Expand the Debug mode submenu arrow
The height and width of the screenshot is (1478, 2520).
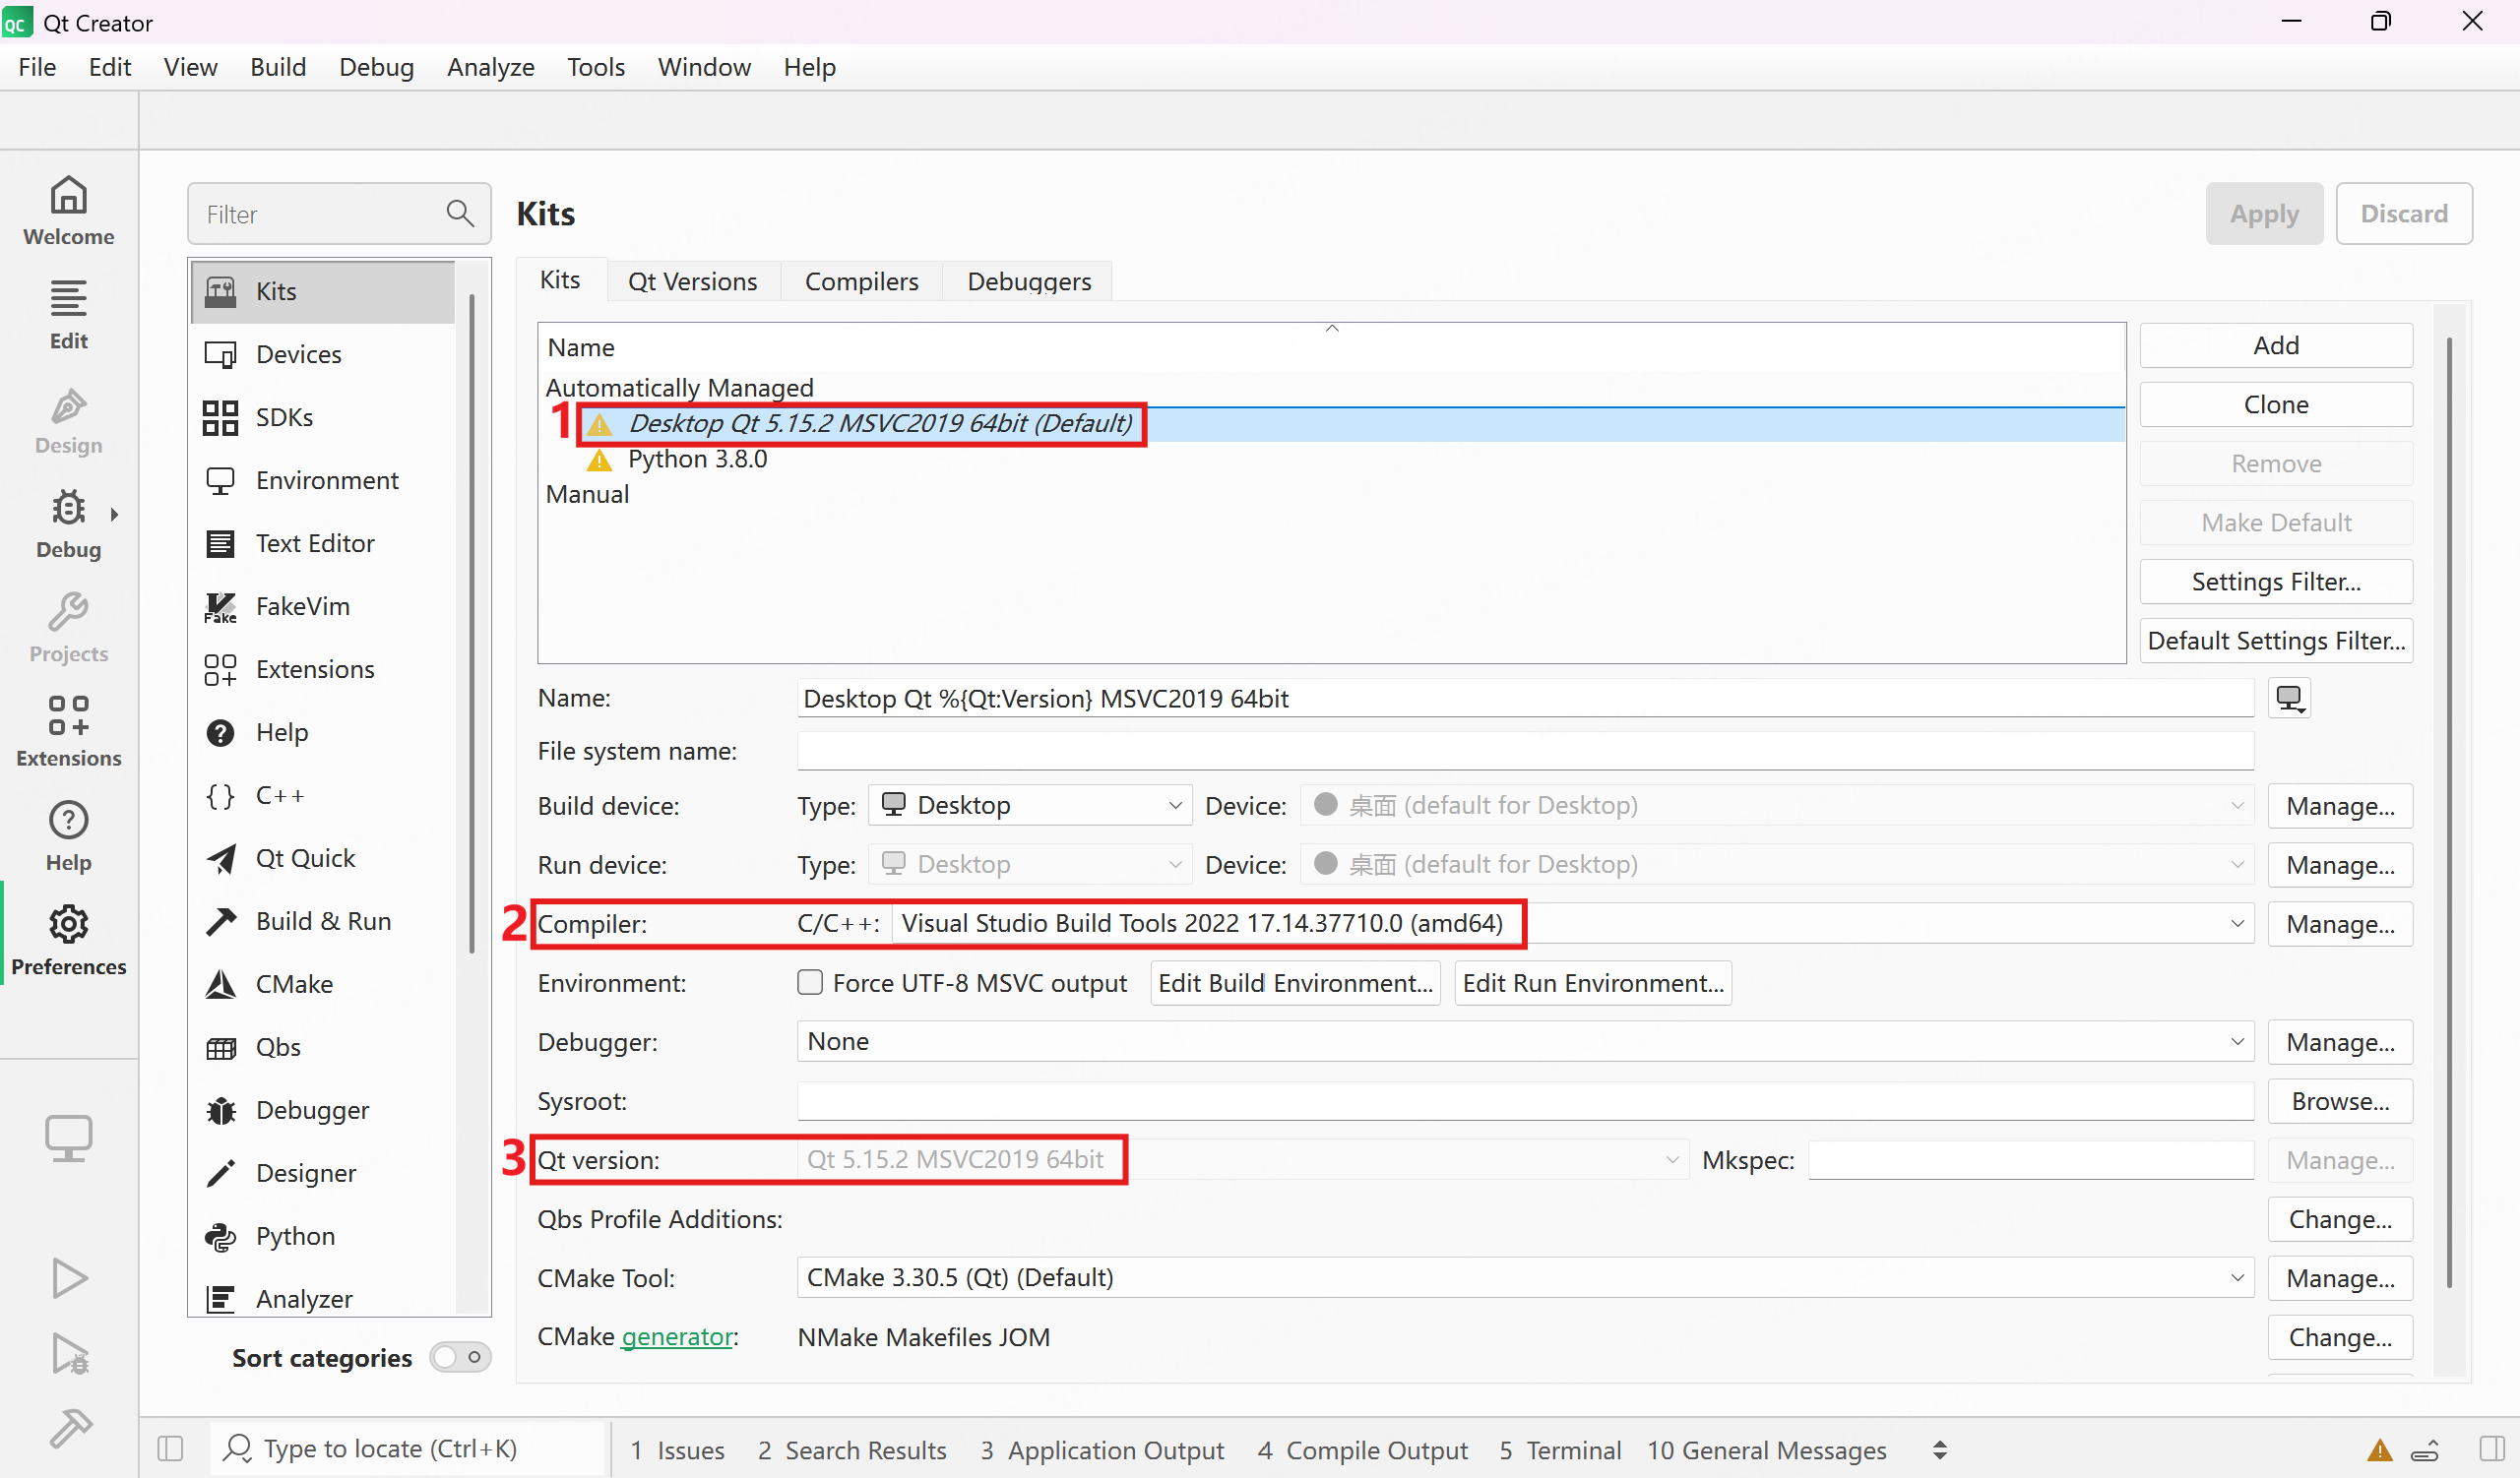coord(114,514)
